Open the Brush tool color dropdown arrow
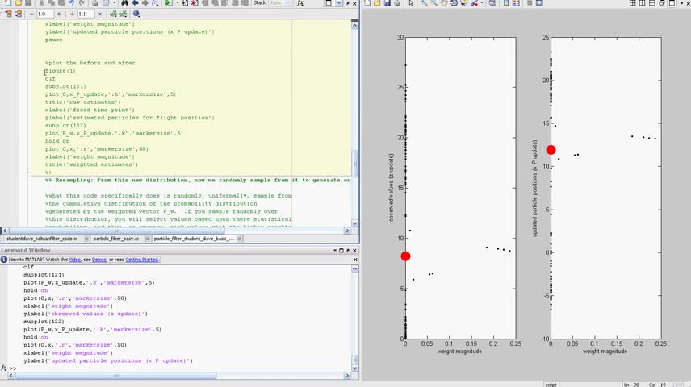 [482, 3]
